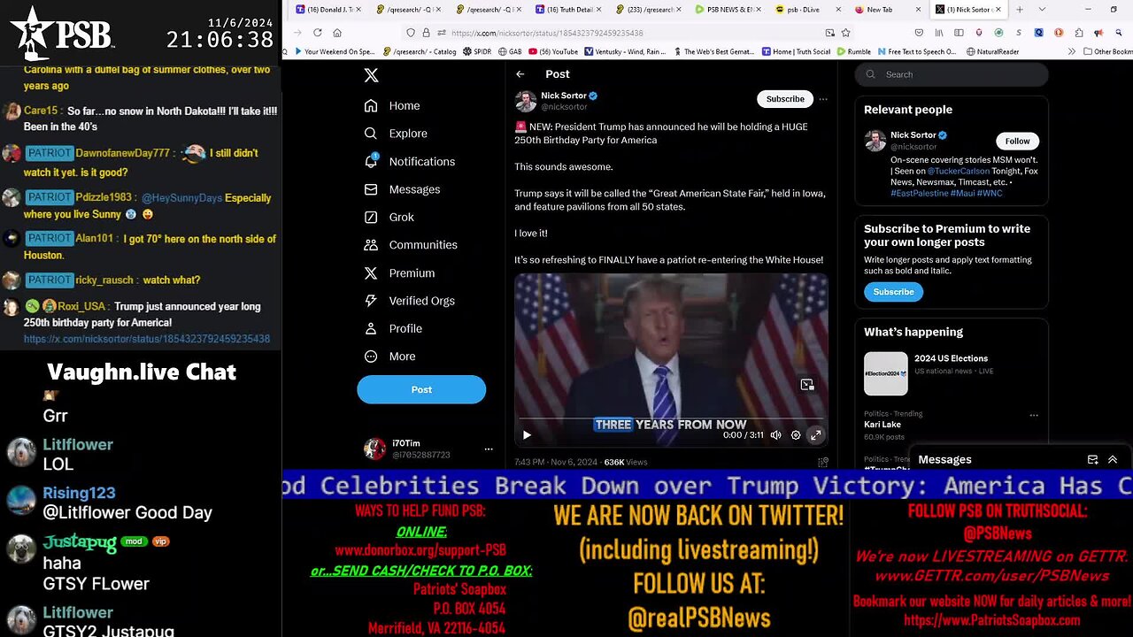The width and height of the screenshot is (1133, 637).
Task: Expand the More menu in X sidebar
Action: (x=389, y=357)
